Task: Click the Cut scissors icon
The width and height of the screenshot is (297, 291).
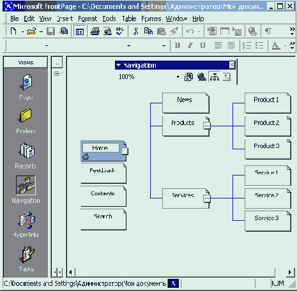Action: [135, 31]
